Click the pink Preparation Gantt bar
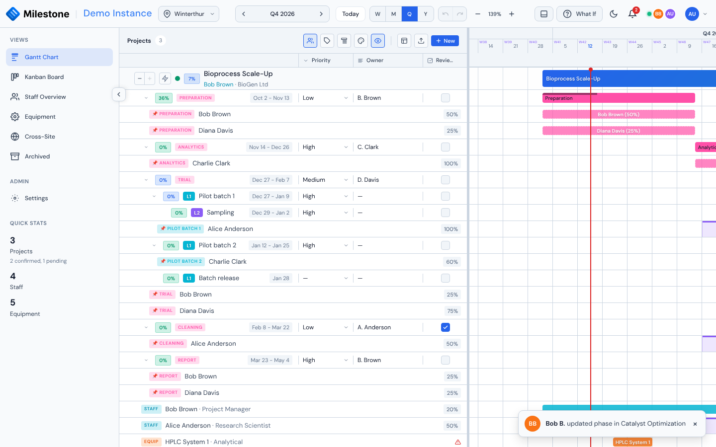Viewport: 716px width, 447px height. 619,98
